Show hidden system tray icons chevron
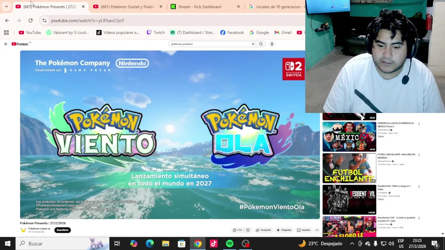The image size is (445, 250). tap(352, 243)
